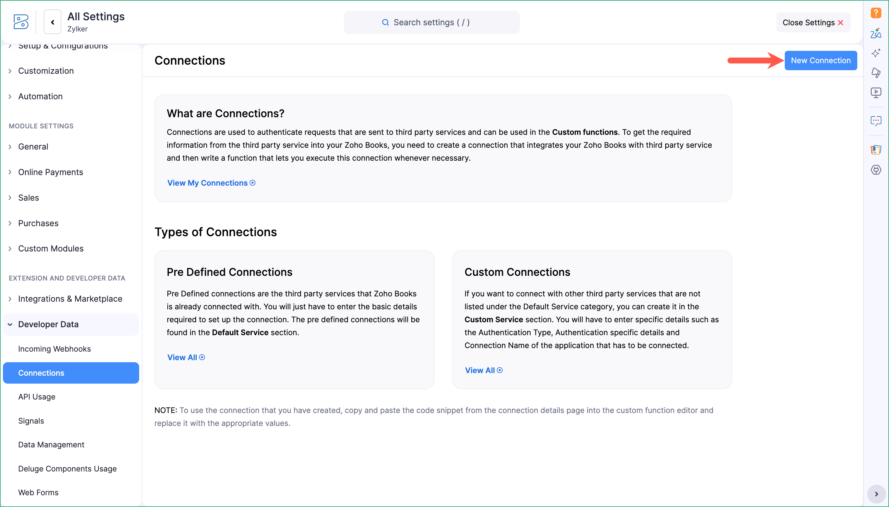Open the sparkle AI assistant icon
The height and width of the screenshot is (507, 889).
coord(875,53)
